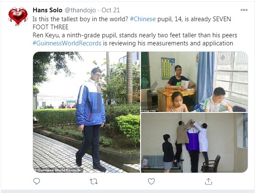This screenshot has width=257, height=193.
Task: Open the reply speech bubble icon
Action: [36, 182]
